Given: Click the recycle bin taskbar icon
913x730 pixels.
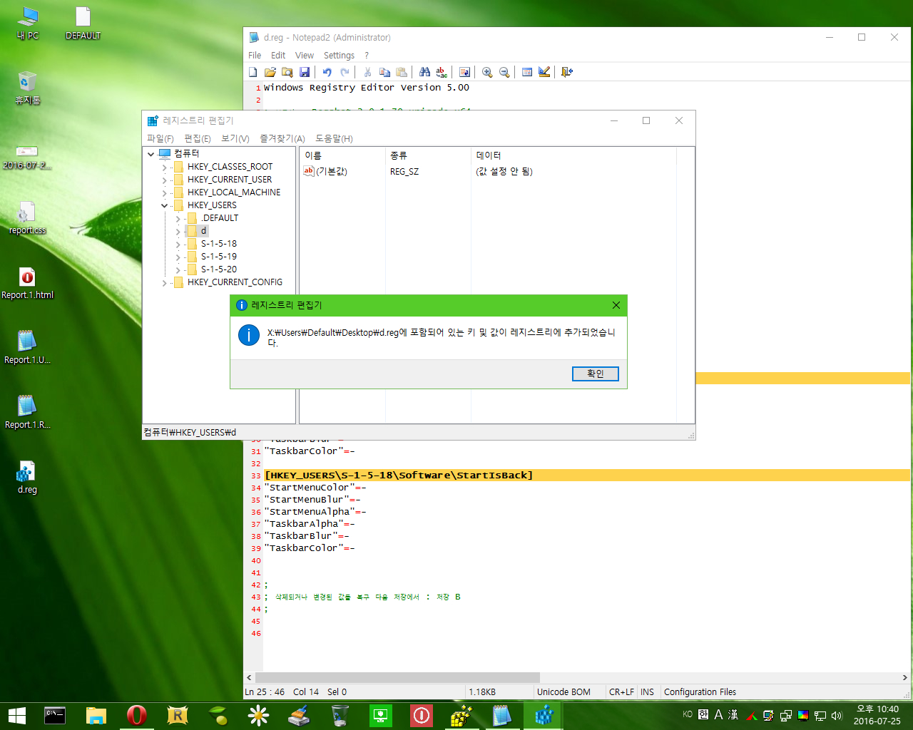Looking at the screenshot, I should (340, 715).
